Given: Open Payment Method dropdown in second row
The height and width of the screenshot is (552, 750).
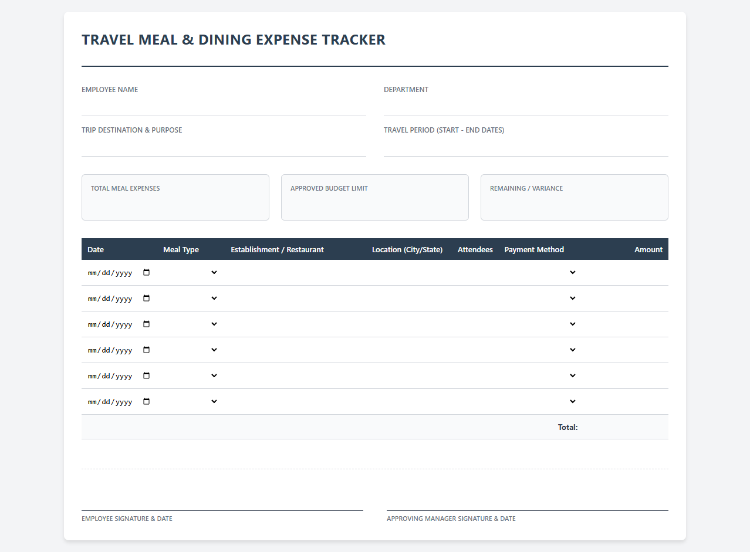Looking at the screenshot, I should point(540,298).
